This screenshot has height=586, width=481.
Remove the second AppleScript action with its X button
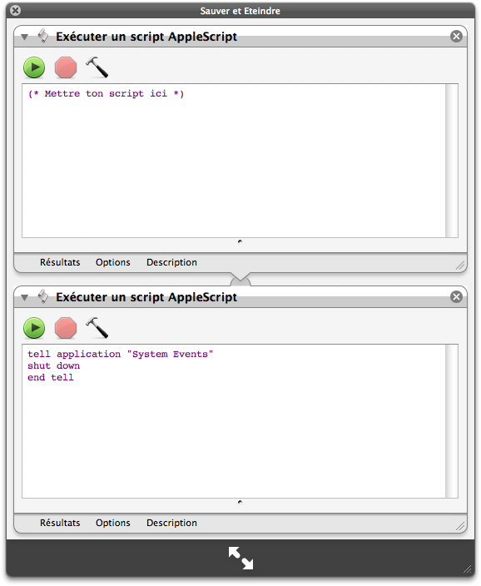click(x=456, y=296)
